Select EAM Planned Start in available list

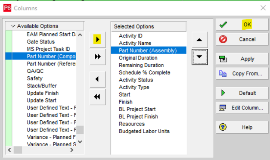(51, 35)
